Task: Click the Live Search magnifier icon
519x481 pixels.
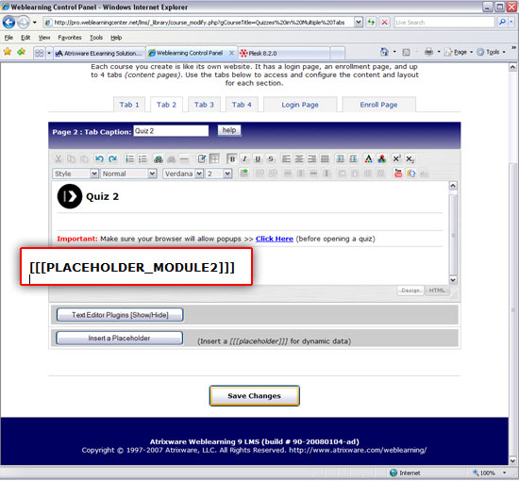Action: [502, 23]
